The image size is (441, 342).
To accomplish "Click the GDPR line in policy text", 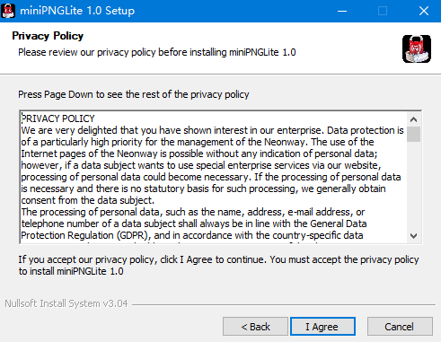I will click(x=192, y=235).
